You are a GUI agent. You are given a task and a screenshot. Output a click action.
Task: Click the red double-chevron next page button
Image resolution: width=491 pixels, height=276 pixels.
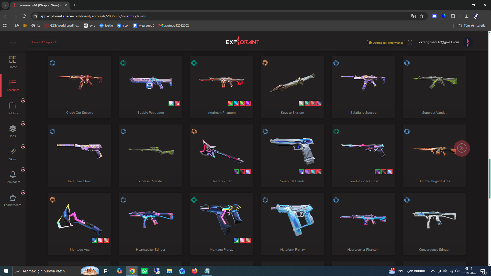coord(462,148)
